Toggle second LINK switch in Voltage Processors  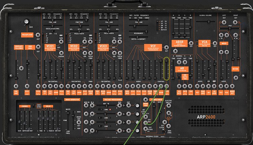[100, 118]
